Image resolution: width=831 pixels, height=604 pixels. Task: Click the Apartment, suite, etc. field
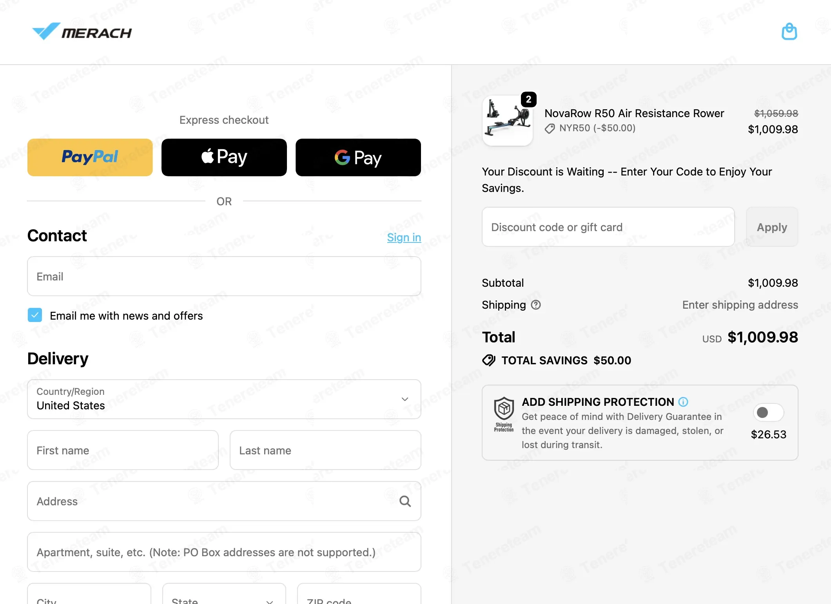point(224,552)
